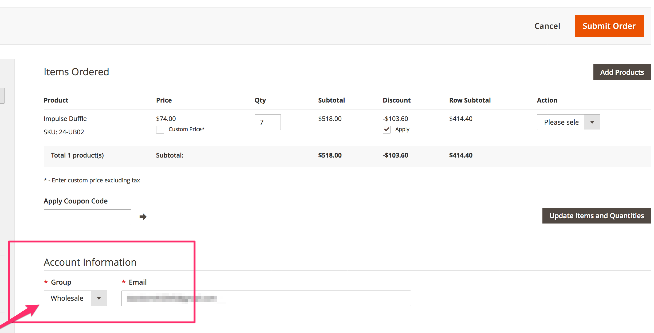Screen dimensions: 654x333
Task: Click the Items Ordered section heading
Action: click(76, 72)
